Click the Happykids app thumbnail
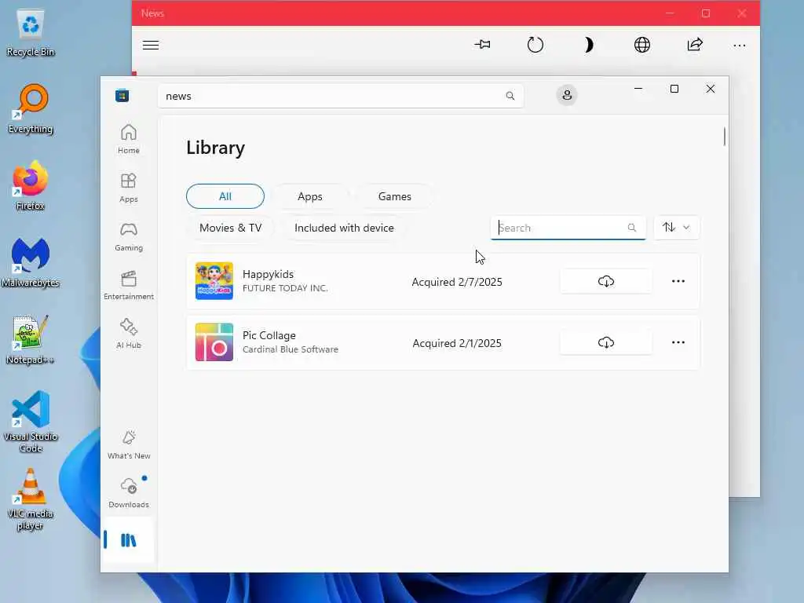Screen dimensions: 804x603 point(214,281)
